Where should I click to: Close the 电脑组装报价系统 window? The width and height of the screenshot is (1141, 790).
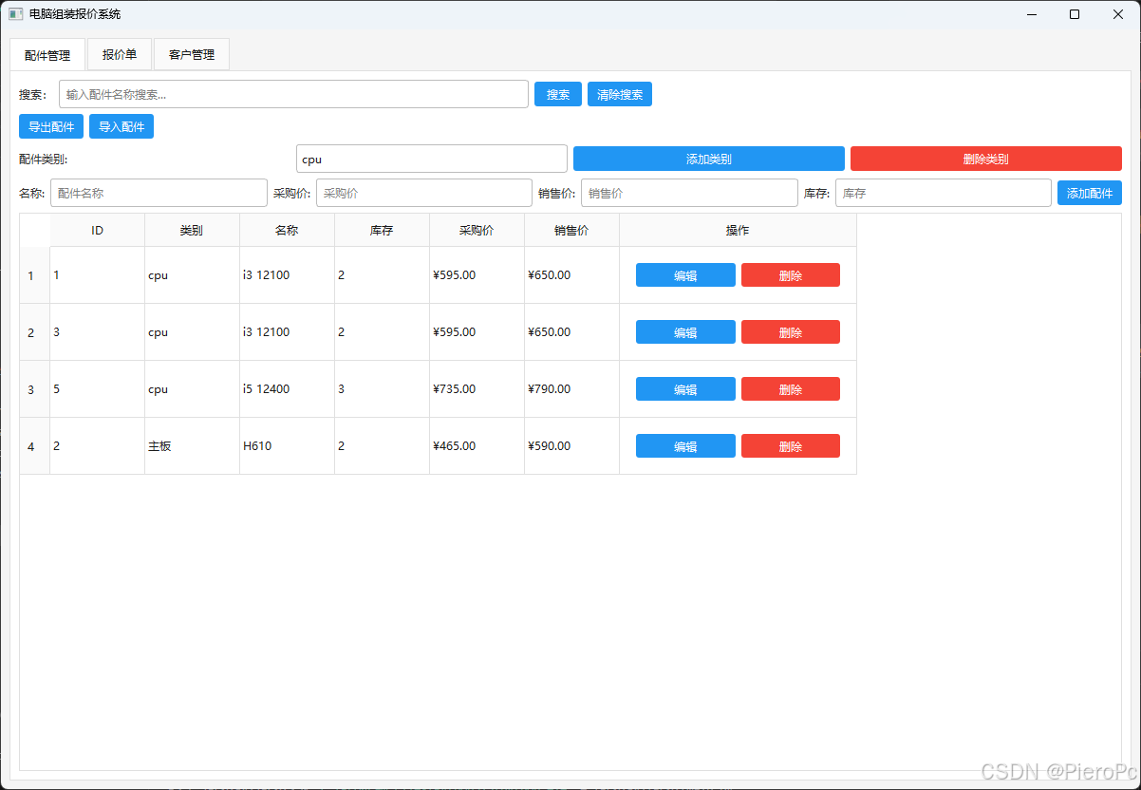pyautogui.click(x=1118, y=14)
